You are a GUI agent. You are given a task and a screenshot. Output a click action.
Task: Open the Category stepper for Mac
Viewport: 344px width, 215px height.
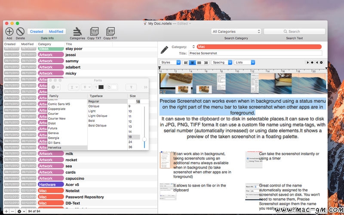pos(193,47)
